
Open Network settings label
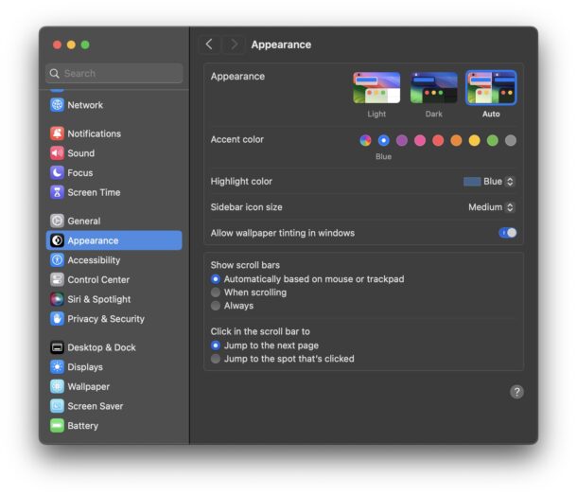point(85,105)
